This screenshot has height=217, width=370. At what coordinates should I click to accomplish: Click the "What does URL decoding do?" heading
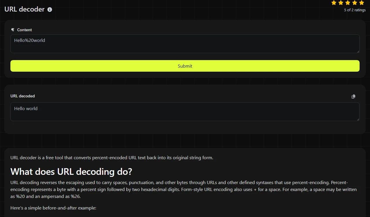click(x=71, y=172)
